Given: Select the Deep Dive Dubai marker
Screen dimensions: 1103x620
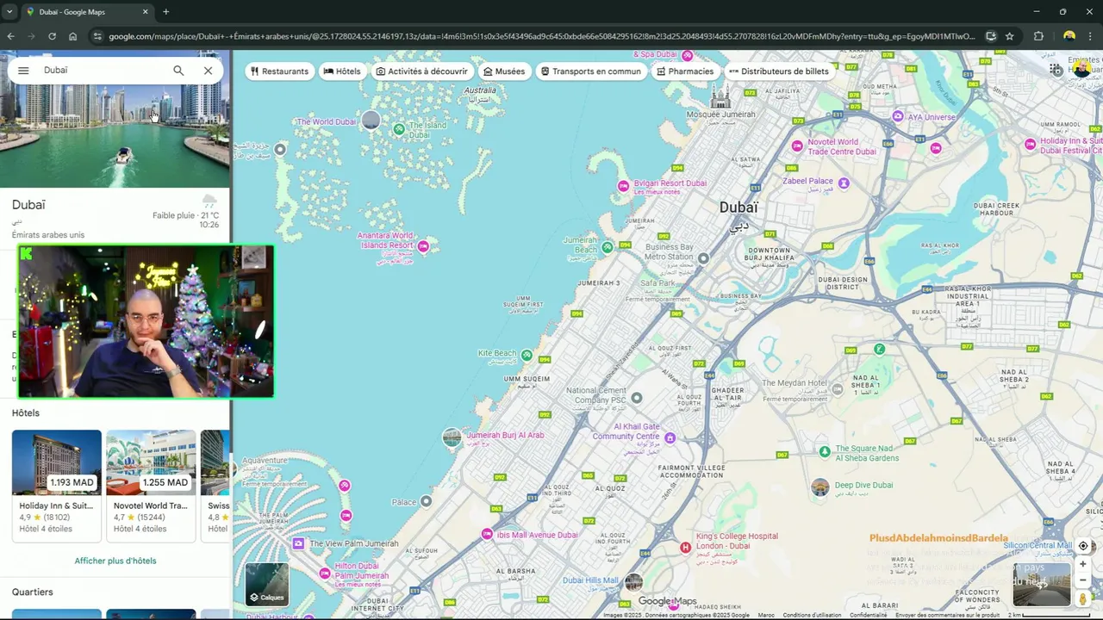Looking at the screenshot, I should point(820,487).
